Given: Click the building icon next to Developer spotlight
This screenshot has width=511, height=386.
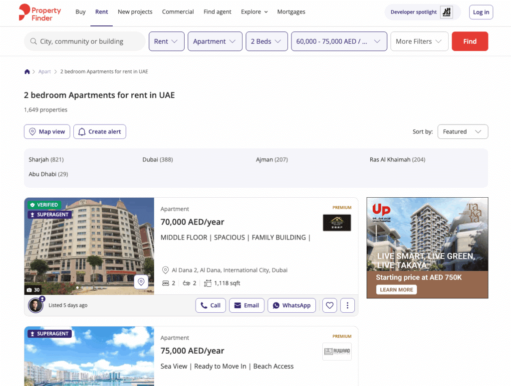Looking at the screenshot, I should coord(446,11).
